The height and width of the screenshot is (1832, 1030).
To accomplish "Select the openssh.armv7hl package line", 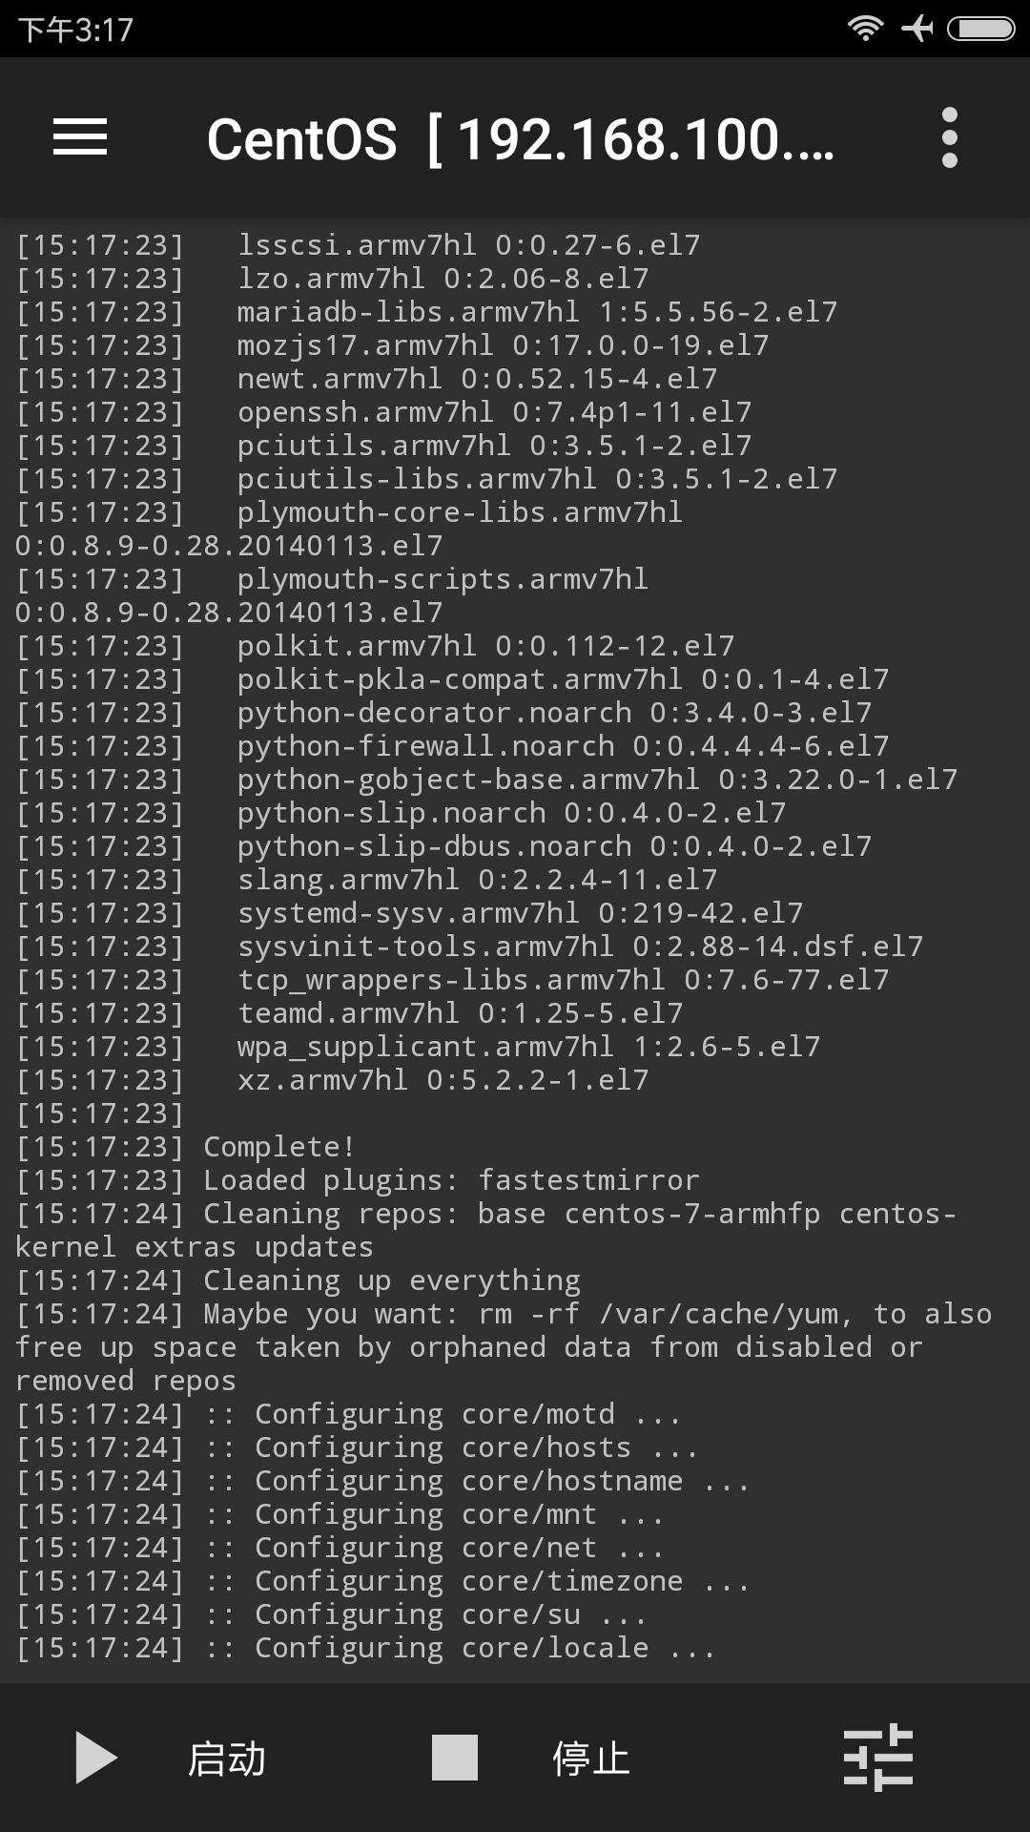I will coord(384,412).
